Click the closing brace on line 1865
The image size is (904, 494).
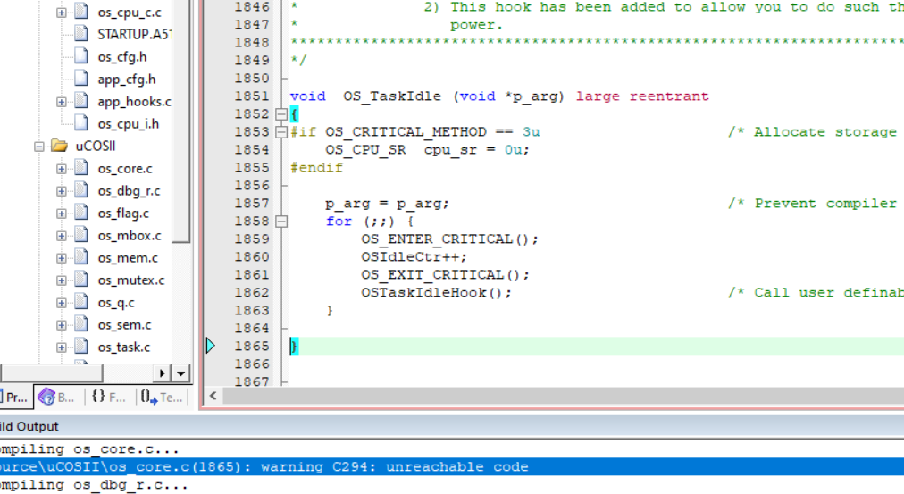pyautogui.click(x=294, y=346)
